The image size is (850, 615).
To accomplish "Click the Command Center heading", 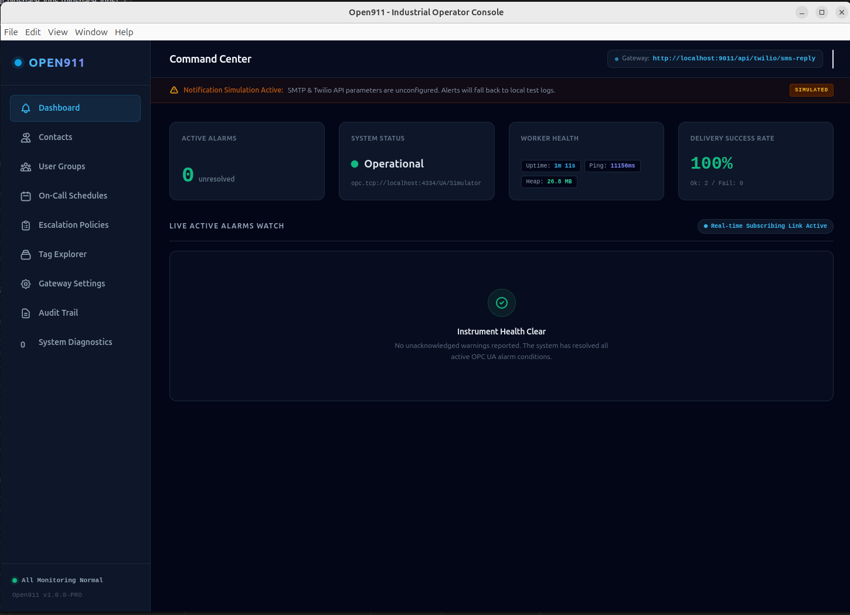I will tap(210, 59).
